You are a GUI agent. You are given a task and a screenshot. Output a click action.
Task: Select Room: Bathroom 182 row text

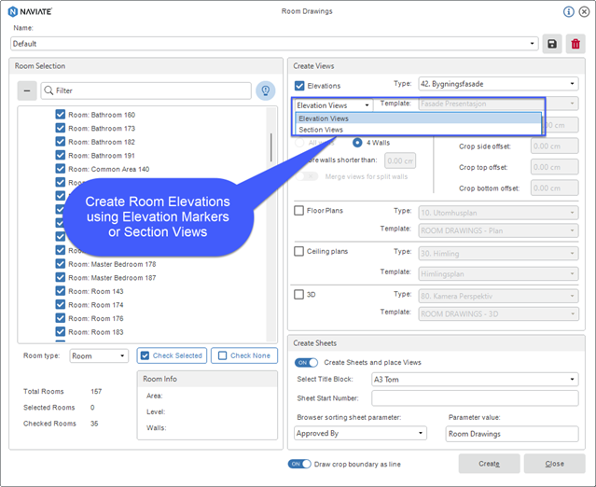pos(102,142)
